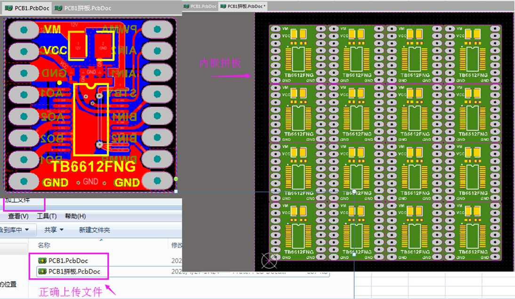Open the 共享 dropdown in Explorer toolbar

click(x=53, y=230)
